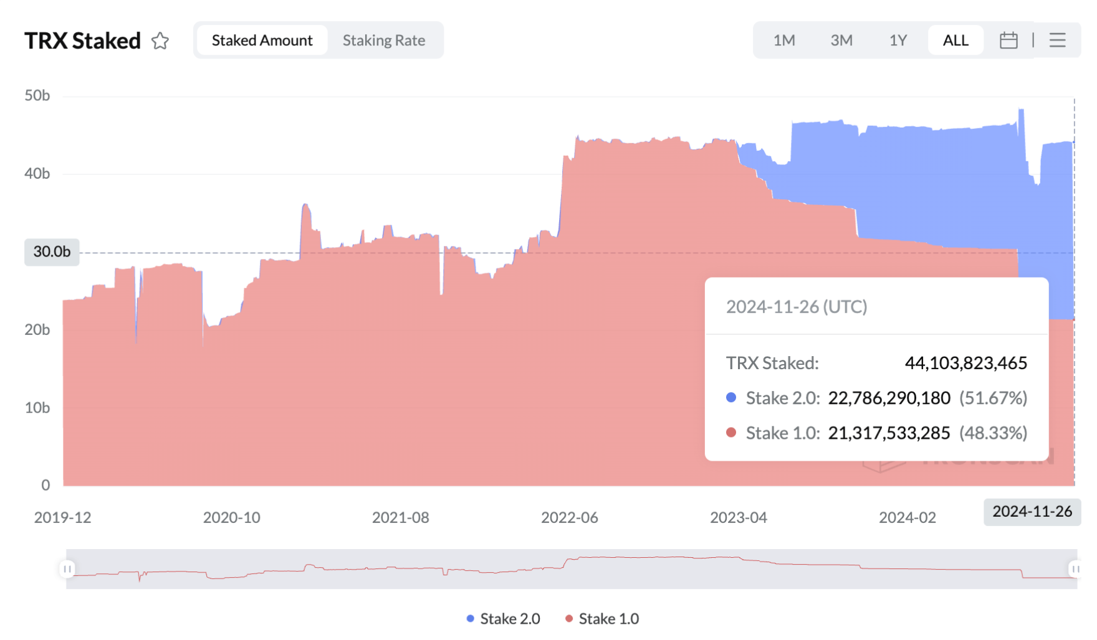Click the Stake 1.0 value 21,317,533,285
The height and width of the screenshot is (640, 1097).
[889, 433]
